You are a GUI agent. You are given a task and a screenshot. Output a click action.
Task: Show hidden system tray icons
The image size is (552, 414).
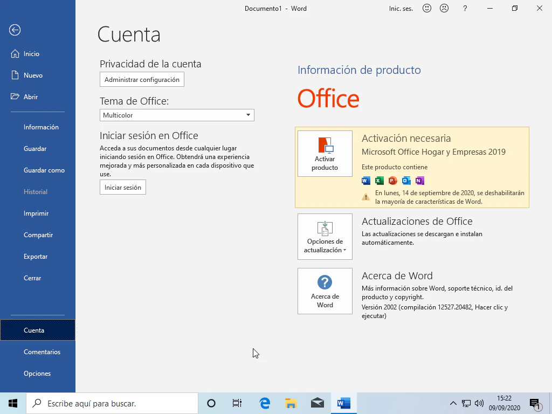pyautogui.click(x=453, y=403)
